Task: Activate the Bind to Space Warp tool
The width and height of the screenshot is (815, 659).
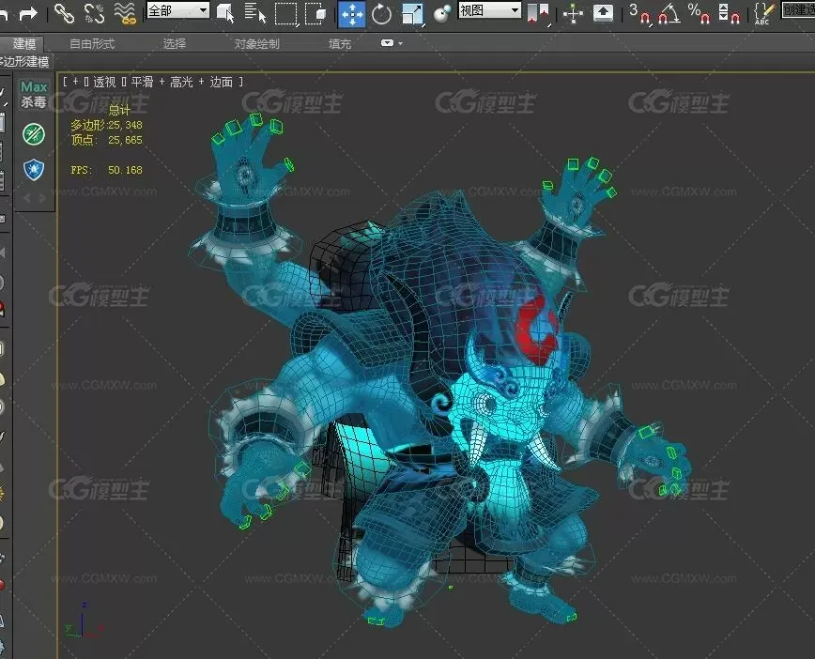Action: pos(125,13)
